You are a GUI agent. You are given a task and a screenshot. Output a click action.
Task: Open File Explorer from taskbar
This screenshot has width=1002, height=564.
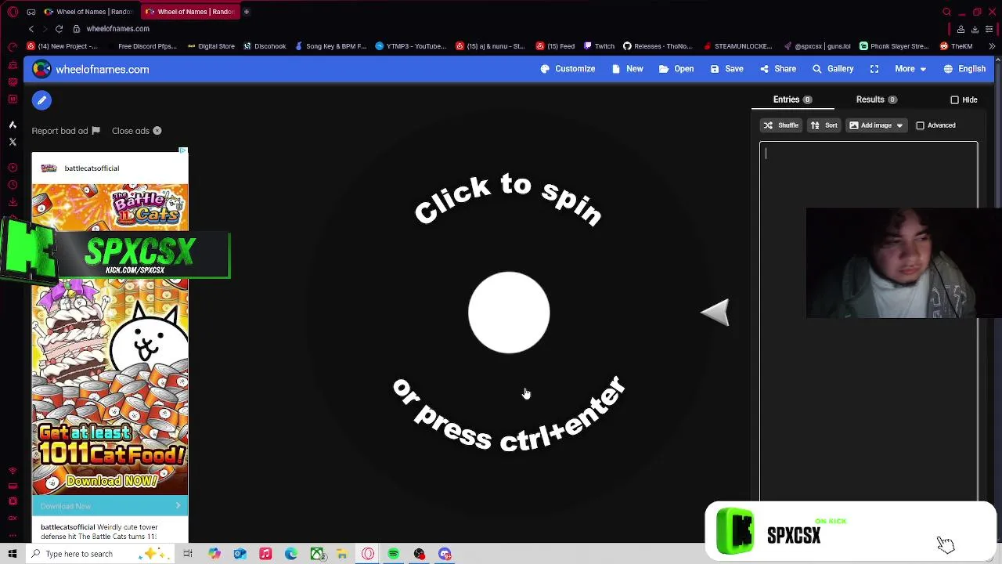click(x=342, y=554)
